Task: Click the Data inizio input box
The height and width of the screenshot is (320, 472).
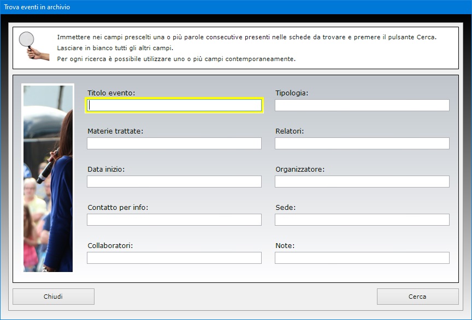Action: 174,182
